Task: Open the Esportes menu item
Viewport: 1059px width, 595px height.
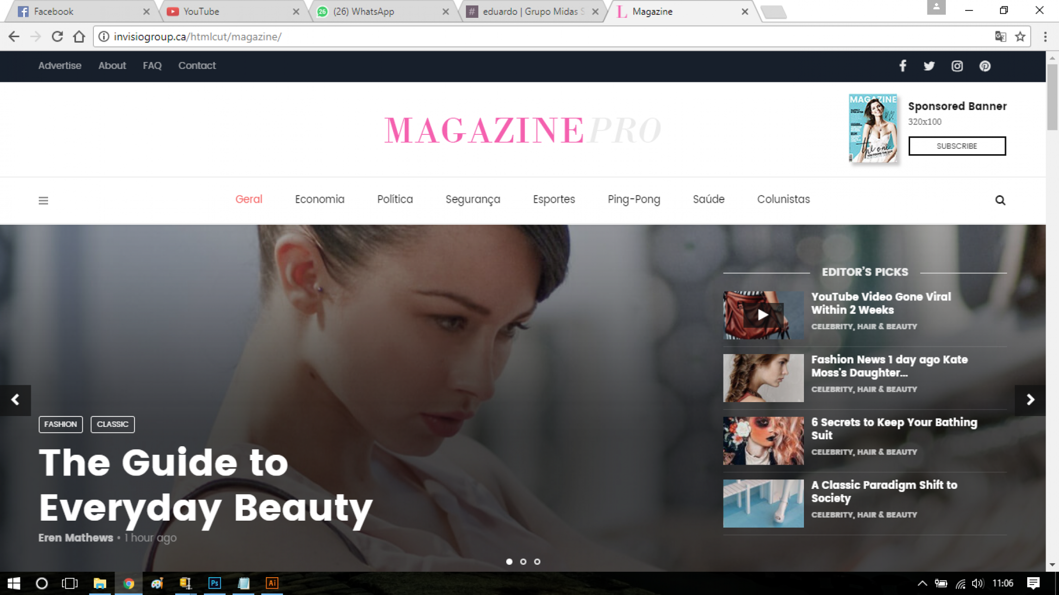Action: click(554, 199)
